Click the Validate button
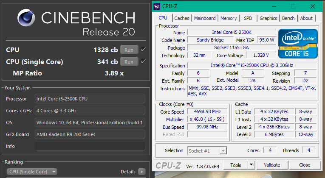Image resolution: width=325 pixels, height=178 pixels. tap(272, 165)
